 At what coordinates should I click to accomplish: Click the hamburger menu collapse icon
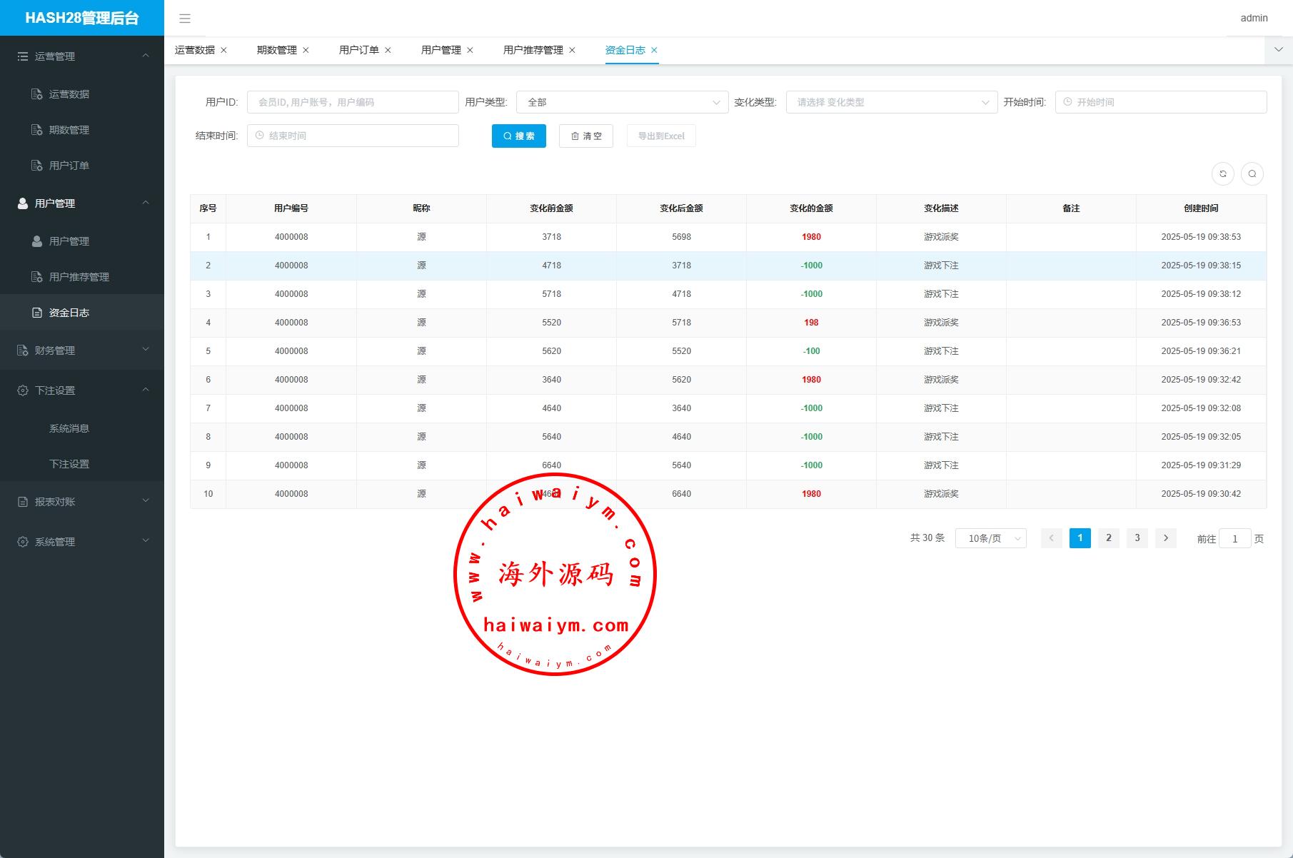(185, 19)
